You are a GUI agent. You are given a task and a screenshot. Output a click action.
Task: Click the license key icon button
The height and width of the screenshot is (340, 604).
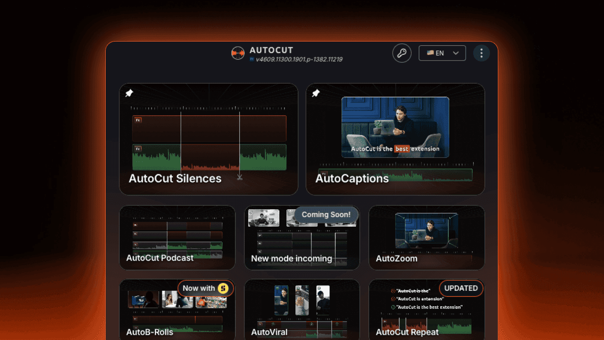click(402, 53)
